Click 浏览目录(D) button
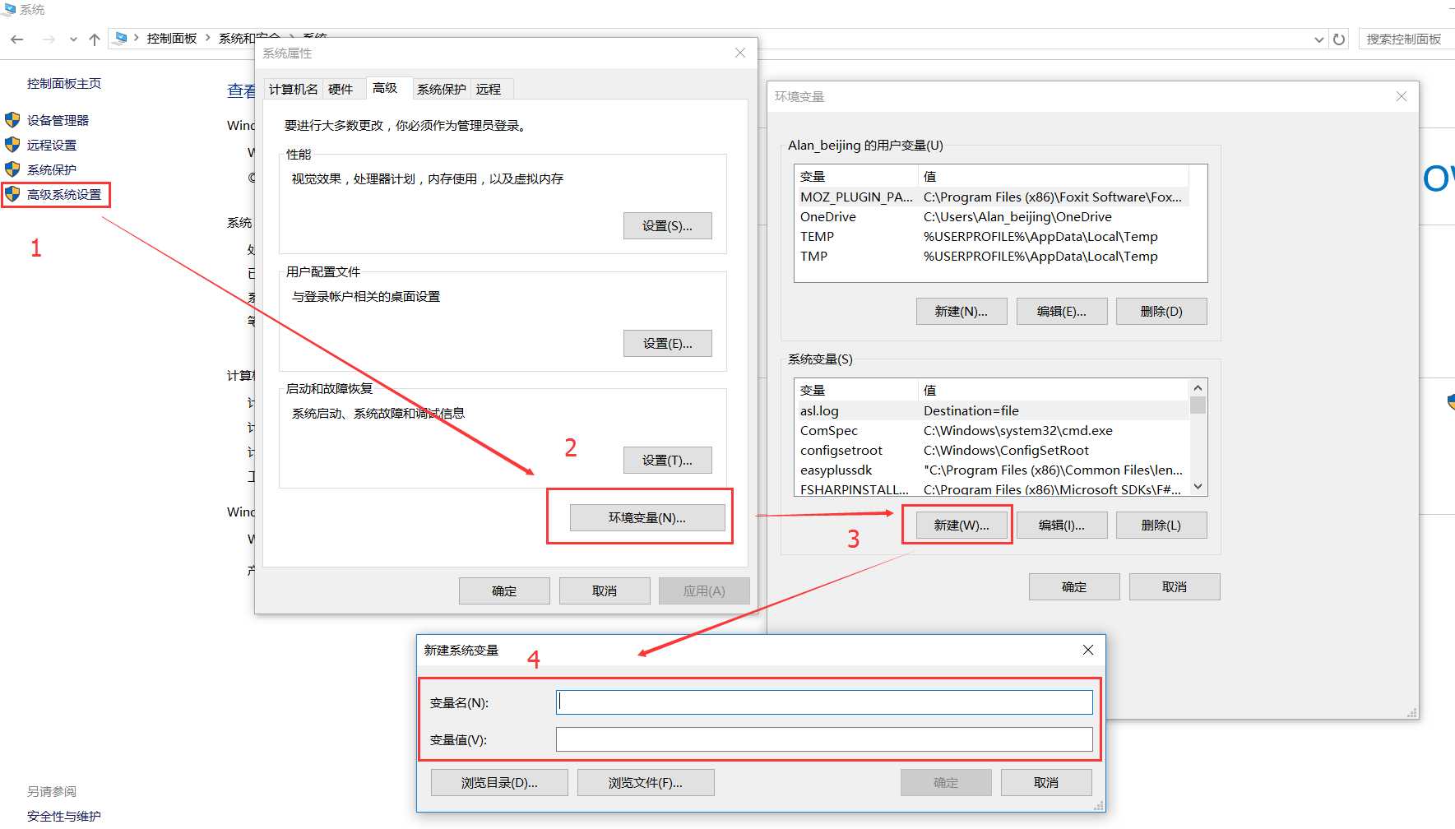 pos(499,782)
